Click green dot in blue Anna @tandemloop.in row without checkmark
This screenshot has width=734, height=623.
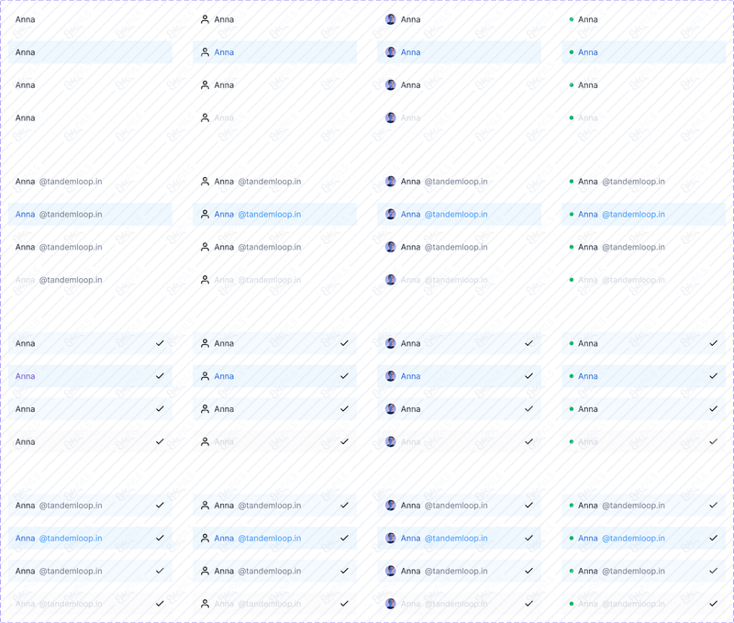(x=571, y=215)
